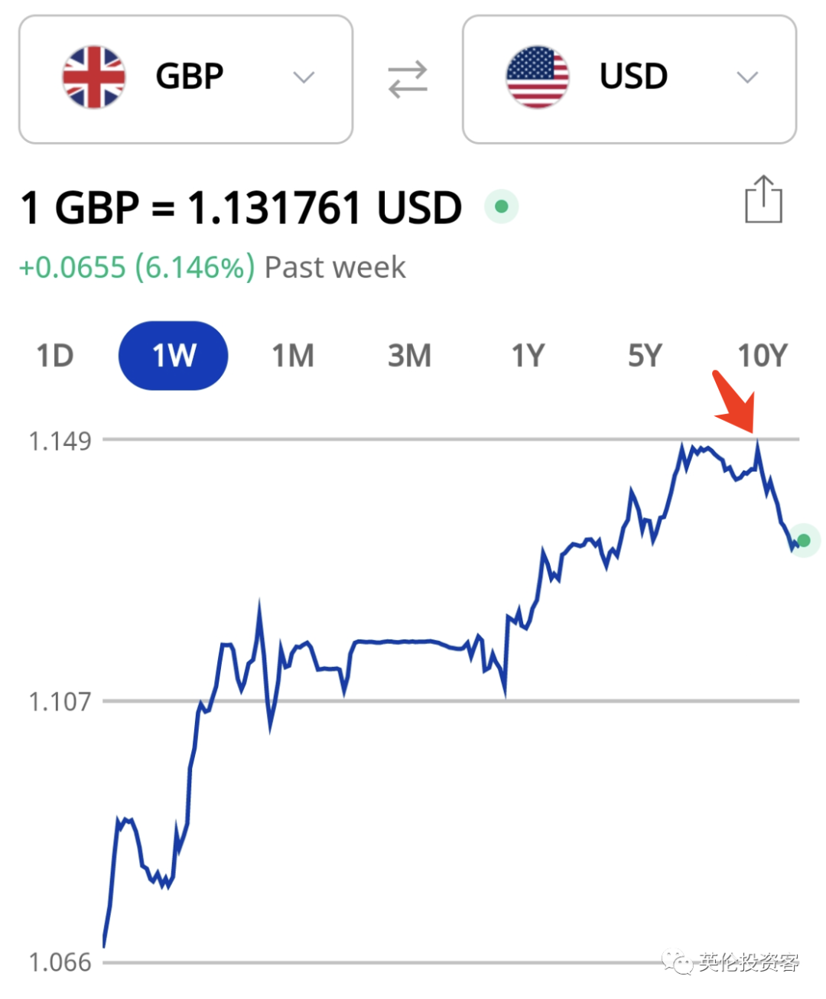Expand the chevron next to GBP
Image resolution: width=826 pixels, height=999 pixels.
pos(304,77)
